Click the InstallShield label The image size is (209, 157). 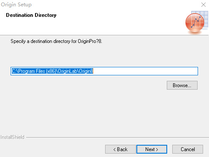coord(12,137)
